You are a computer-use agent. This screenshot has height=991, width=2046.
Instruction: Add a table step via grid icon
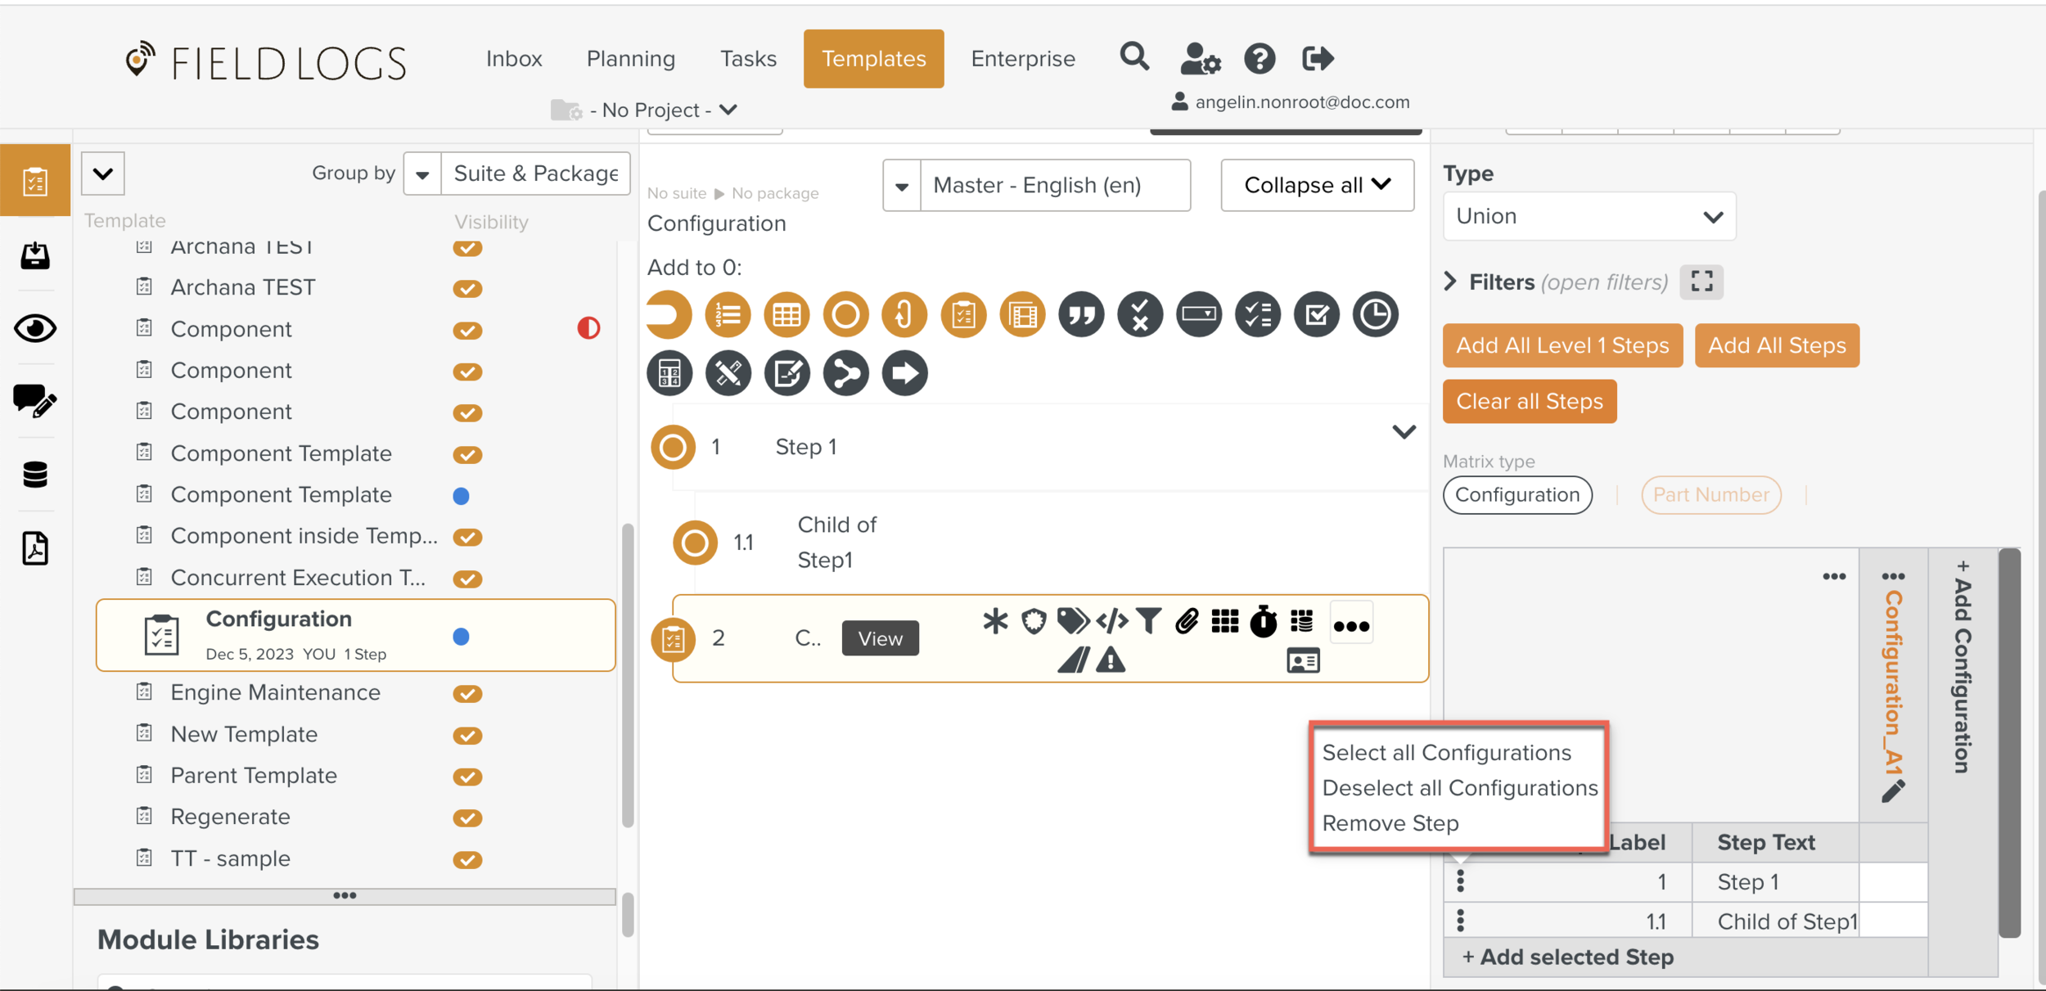[x=786, y=314]
